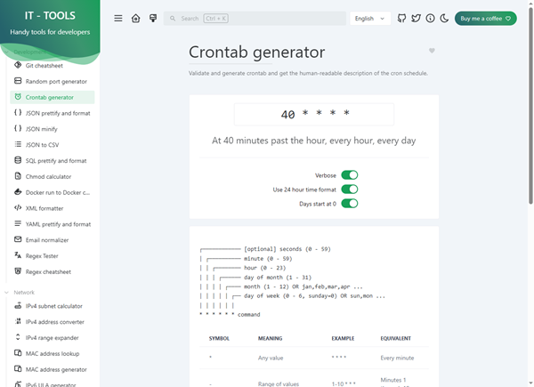
Task: Disable the Verbose switch
Action: pyautogui.click(x=349, y=175)
